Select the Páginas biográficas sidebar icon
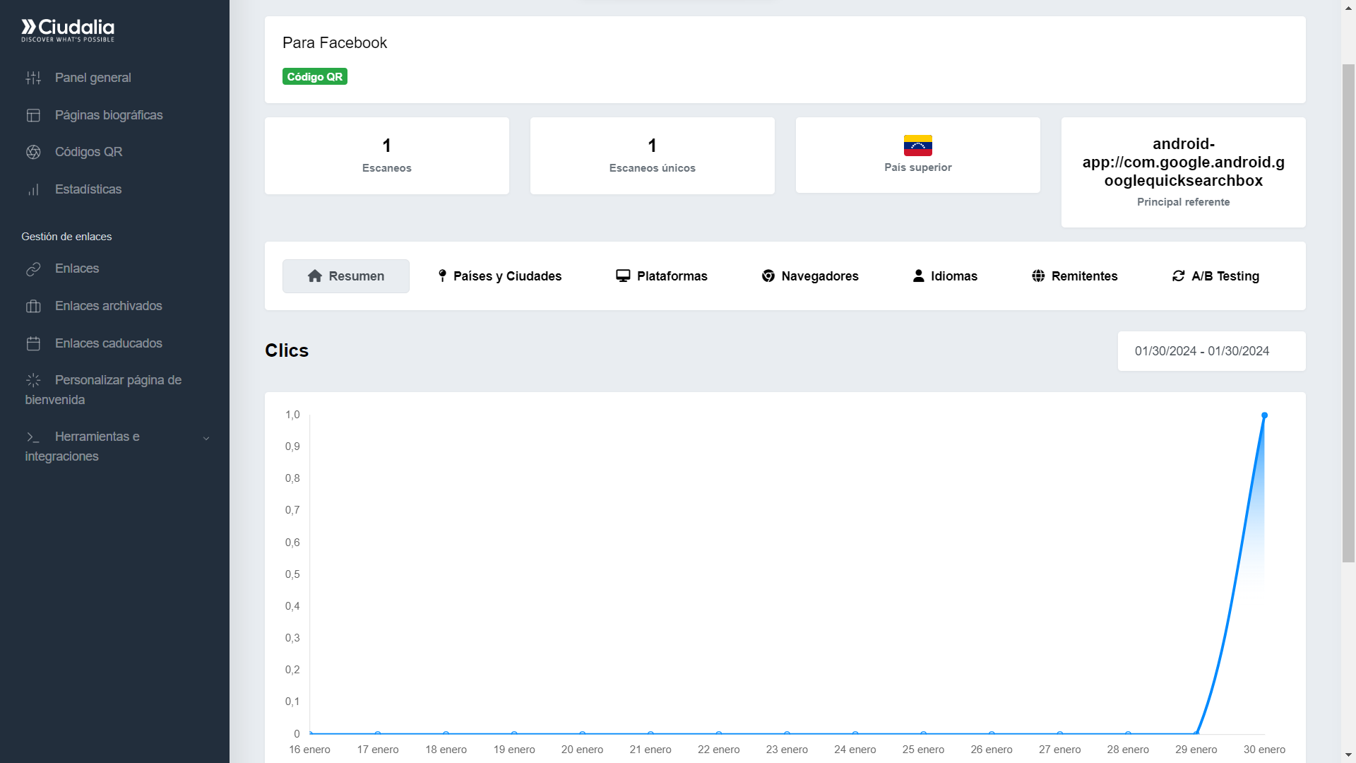 33,114
